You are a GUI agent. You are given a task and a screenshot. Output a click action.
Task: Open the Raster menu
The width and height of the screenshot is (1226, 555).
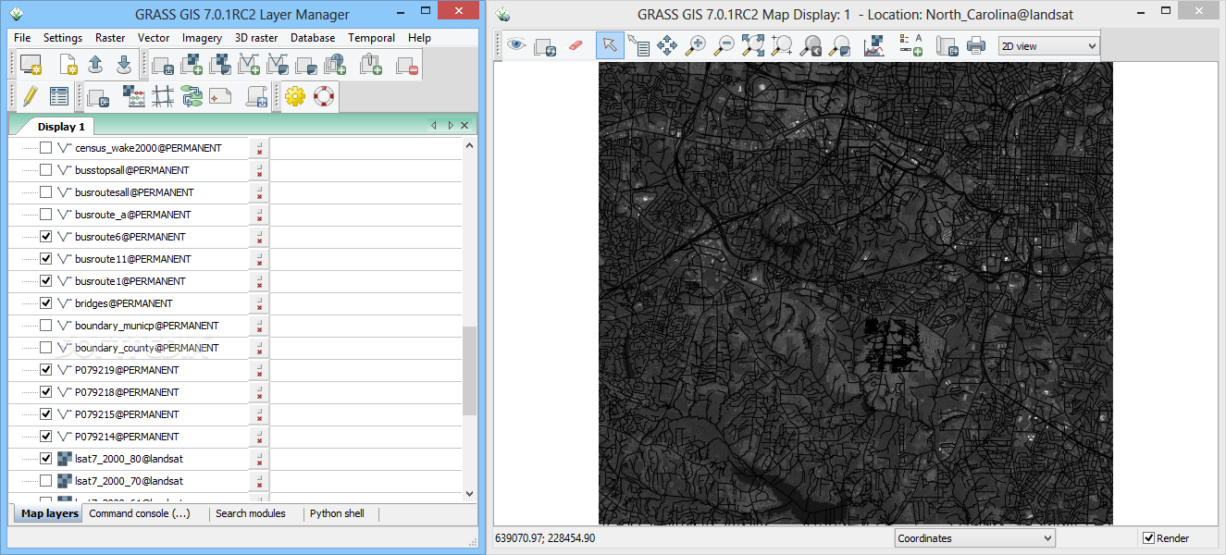click(x=110, y=38)
